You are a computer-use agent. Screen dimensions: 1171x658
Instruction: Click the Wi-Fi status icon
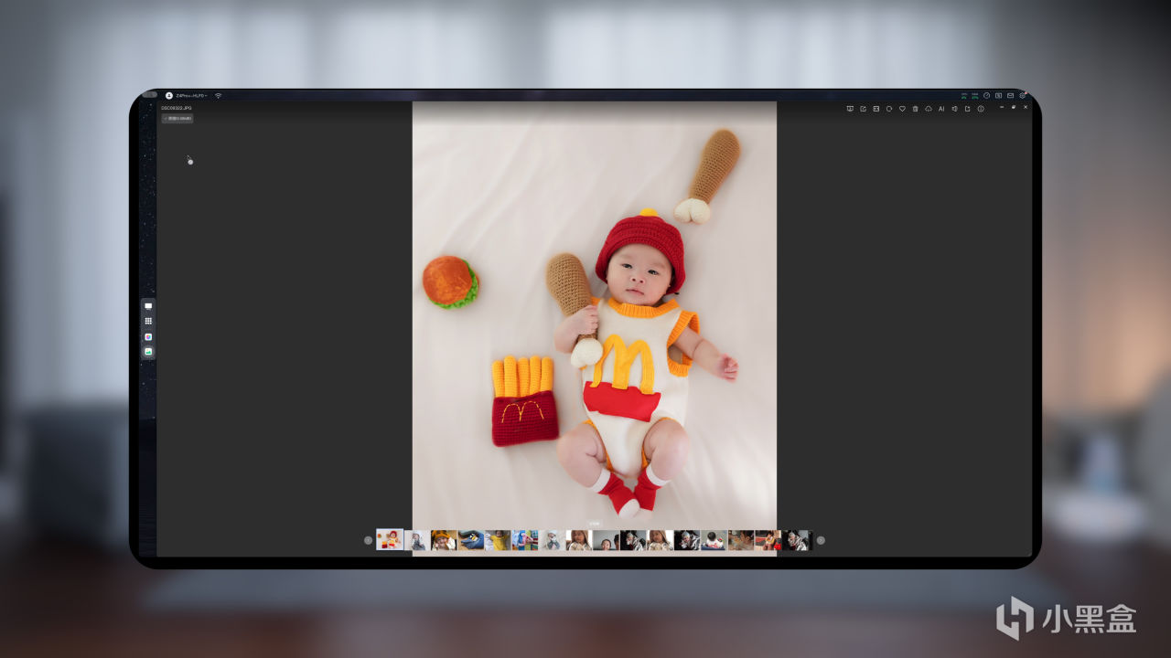click(219, 95)
